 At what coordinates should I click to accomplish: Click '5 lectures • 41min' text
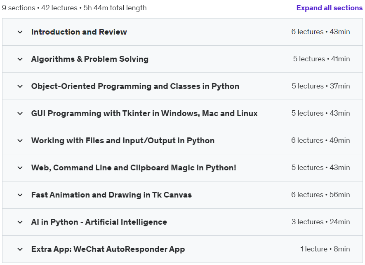pos(321,59)
